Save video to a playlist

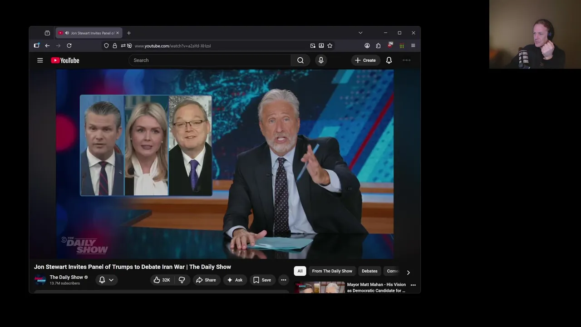tap(262, 280)
